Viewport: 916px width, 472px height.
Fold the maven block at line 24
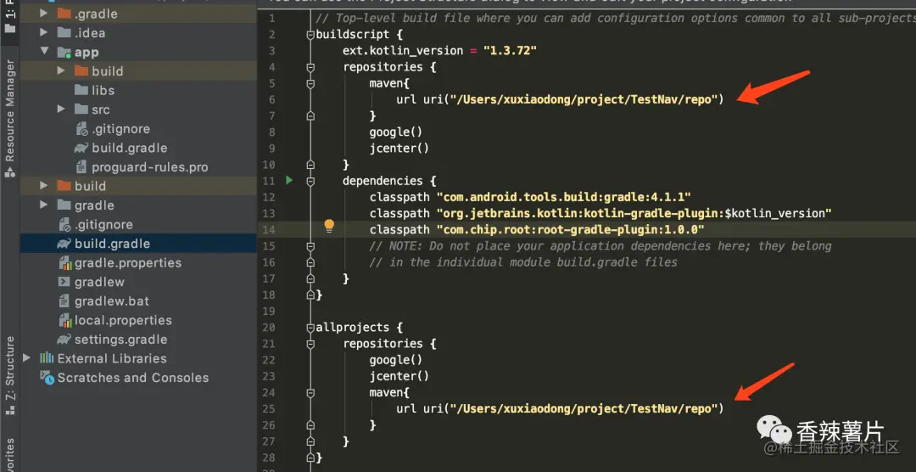(310, 392)
